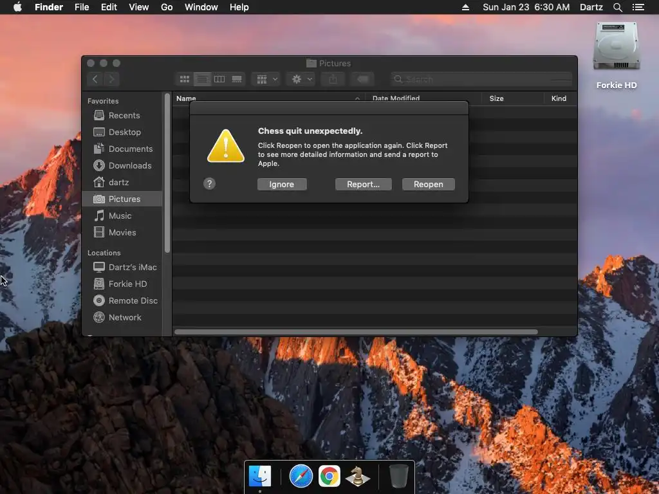Select Forkie HD in sidebar Locations

[x=122, y=284]
